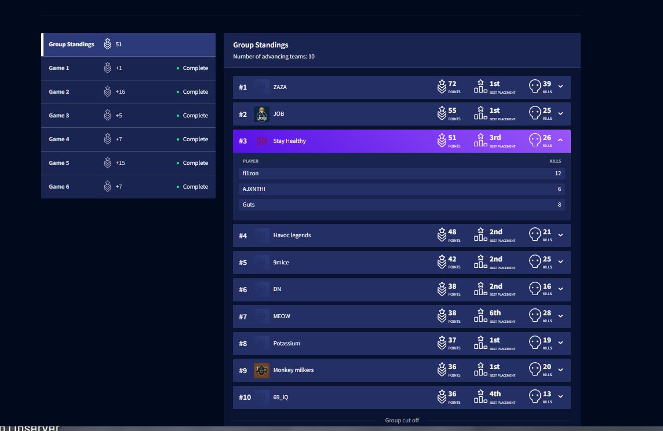This screenshot has width=663, height=431.
Task: Click the Monkey milkers team logo
Action: [261, 370]
